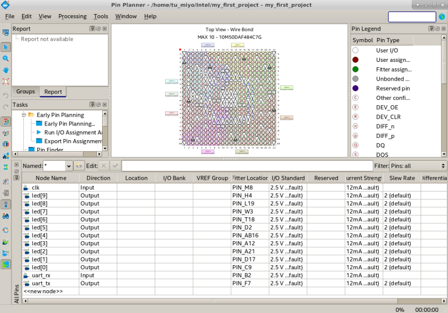Open the Processing menu
The height and width of the screenshot is (313, 448).
coord(72,16)
